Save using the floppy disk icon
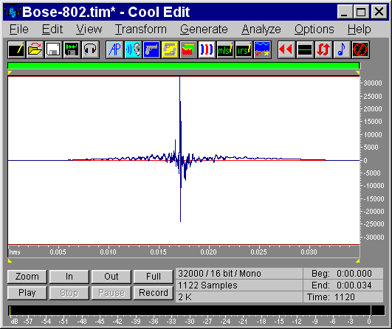Viewport: 392px width, 329px height. pyautogui.click(x=53, y=49)
